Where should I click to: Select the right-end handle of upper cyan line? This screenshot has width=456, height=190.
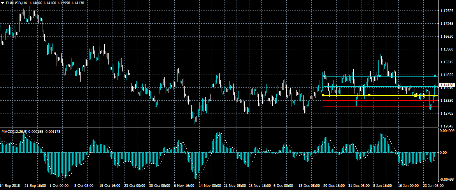[x=435, y=76]
